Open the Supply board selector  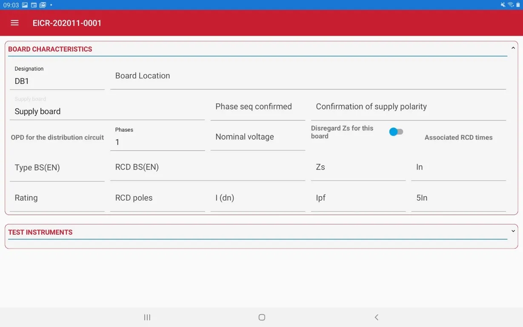tap(106, 112)
